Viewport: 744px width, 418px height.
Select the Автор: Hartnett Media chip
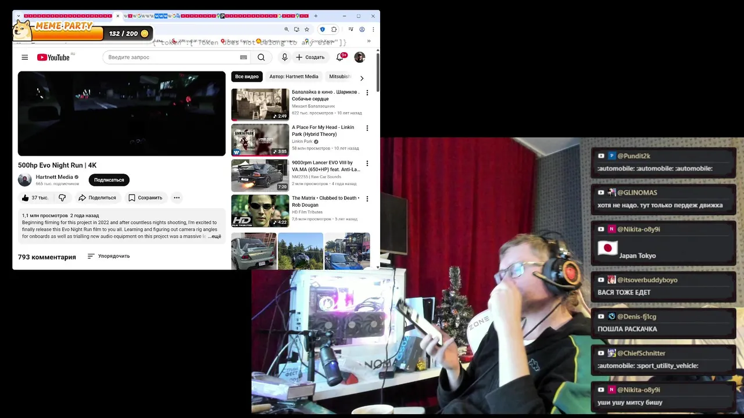[x=294, y=77]
